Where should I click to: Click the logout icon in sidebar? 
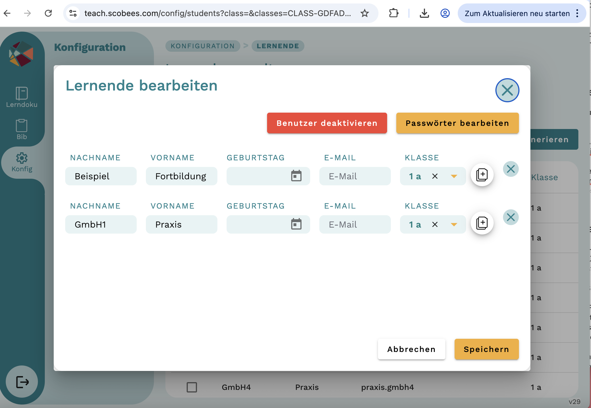pos(22,382)
